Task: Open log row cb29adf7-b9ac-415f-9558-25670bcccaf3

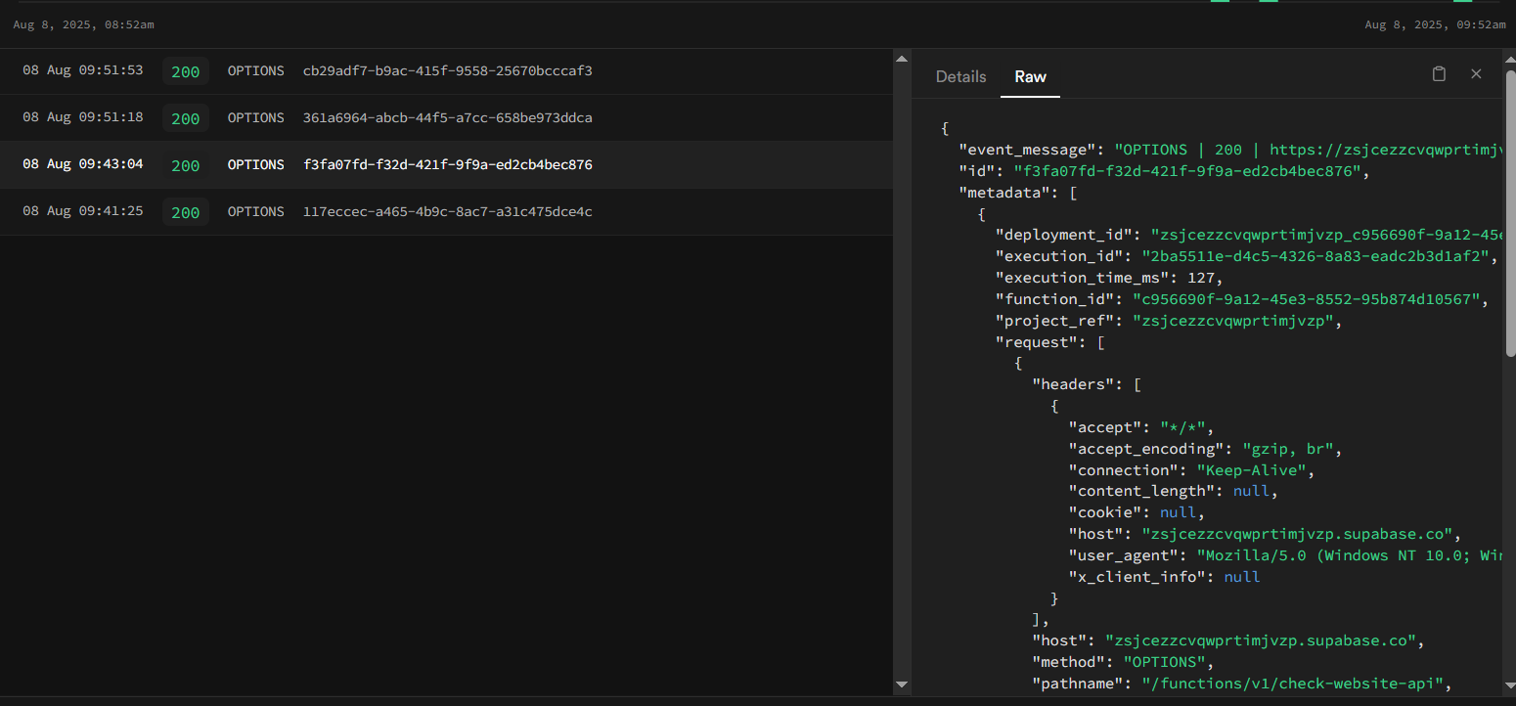Action: 446,71
